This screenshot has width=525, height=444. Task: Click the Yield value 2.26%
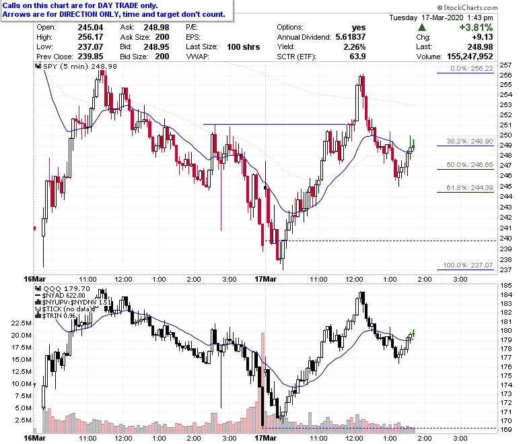coord(355,47)
